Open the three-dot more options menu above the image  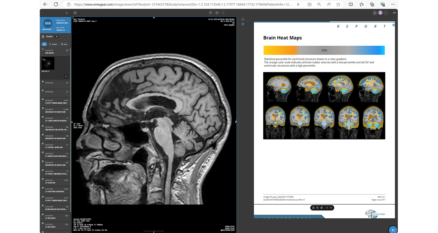point(223,13)
